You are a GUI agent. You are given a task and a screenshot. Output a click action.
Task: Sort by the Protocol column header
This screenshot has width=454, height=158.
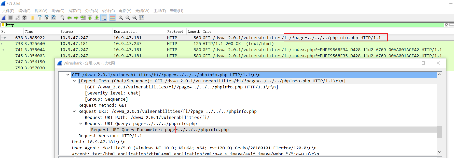click(176, 31)
